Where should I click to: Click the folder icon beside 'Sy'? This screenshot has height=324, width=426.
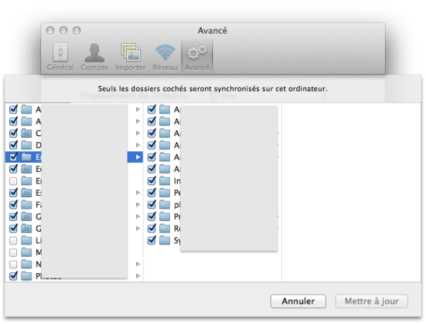coord(165,240)
